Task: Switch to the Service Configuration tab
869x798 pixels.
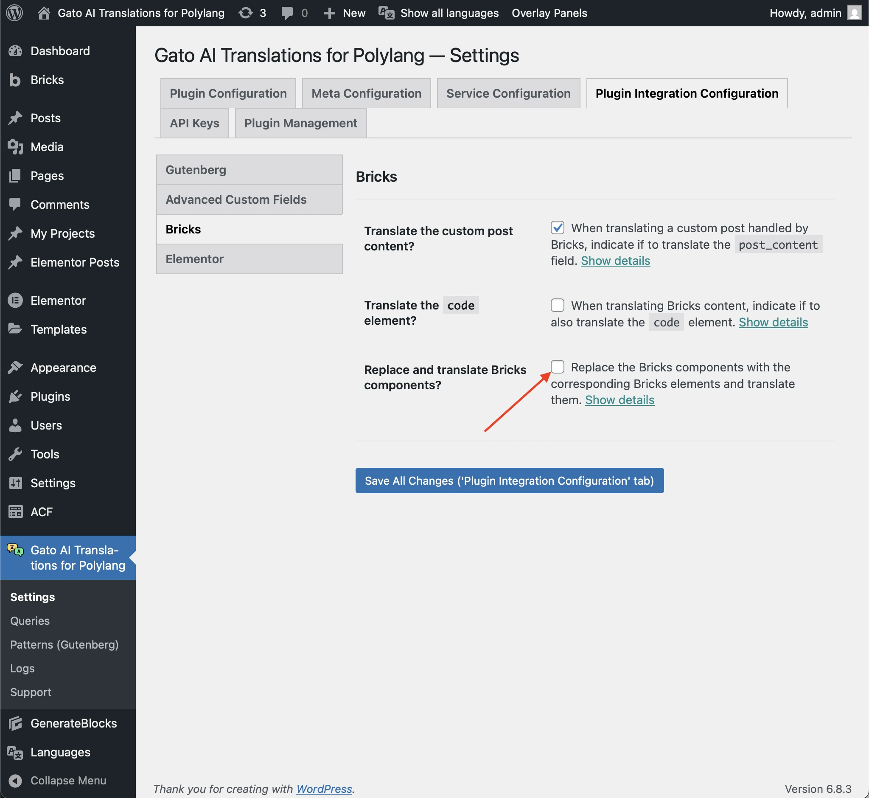Action: 508,93
